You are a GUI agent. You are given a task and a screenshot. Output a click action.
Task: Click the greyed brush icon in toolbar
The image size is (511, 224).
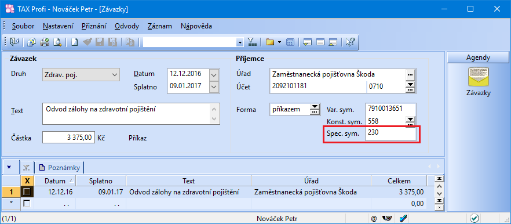(x=87, y=42)
